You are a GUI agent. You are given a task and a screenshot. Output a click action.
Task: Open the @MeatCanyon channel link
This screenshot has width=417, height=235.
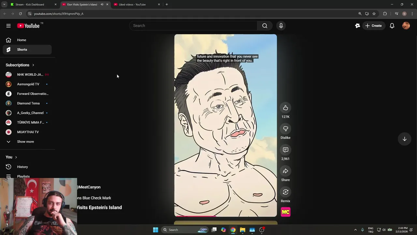[89, 187]
